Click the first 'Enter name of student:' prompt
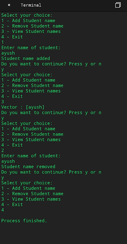The image size is (127, 244). 31,48
